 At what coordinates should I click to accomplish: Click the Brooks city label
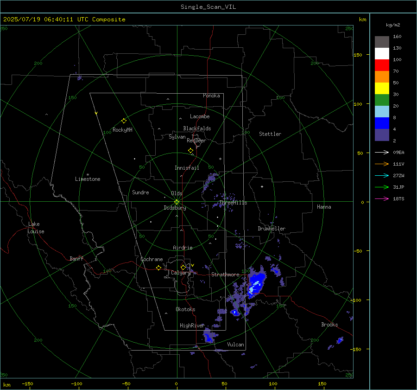[329, 325]
